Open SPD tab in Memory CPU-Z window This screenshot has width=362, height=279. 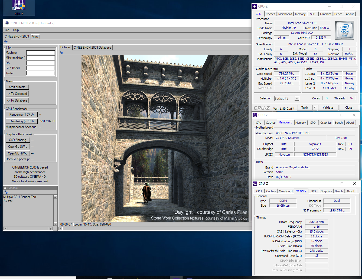coord(313,191)
